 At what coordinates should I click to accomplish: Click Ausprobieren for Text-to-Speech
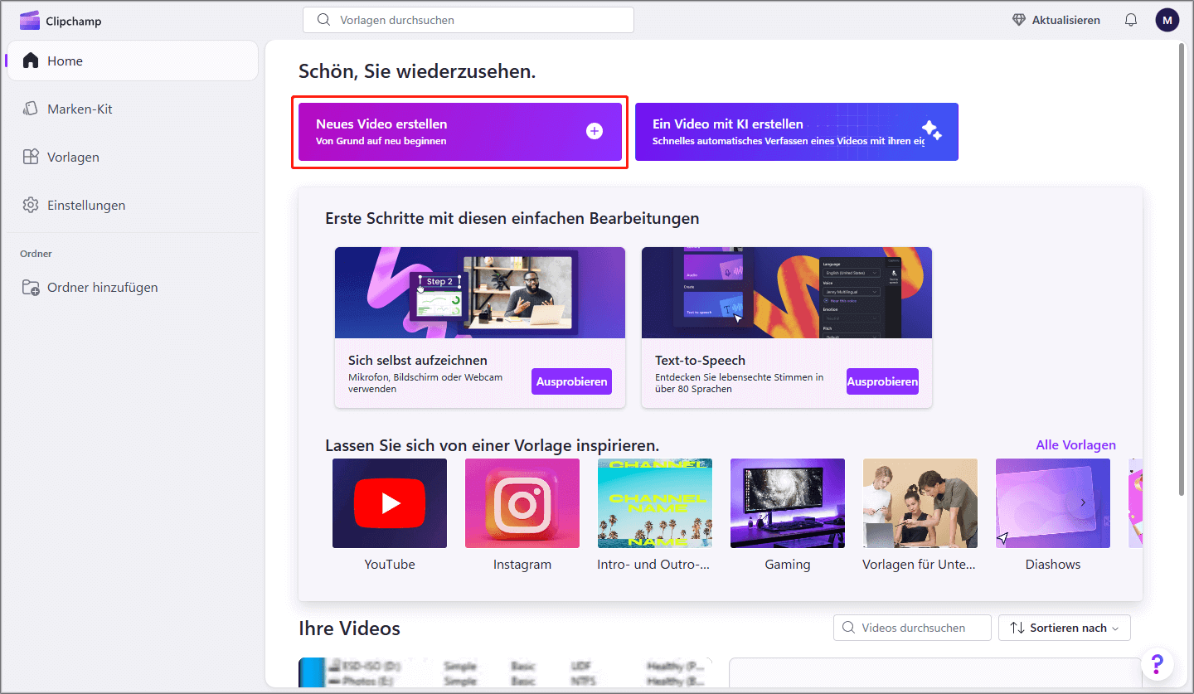point(882,381)
